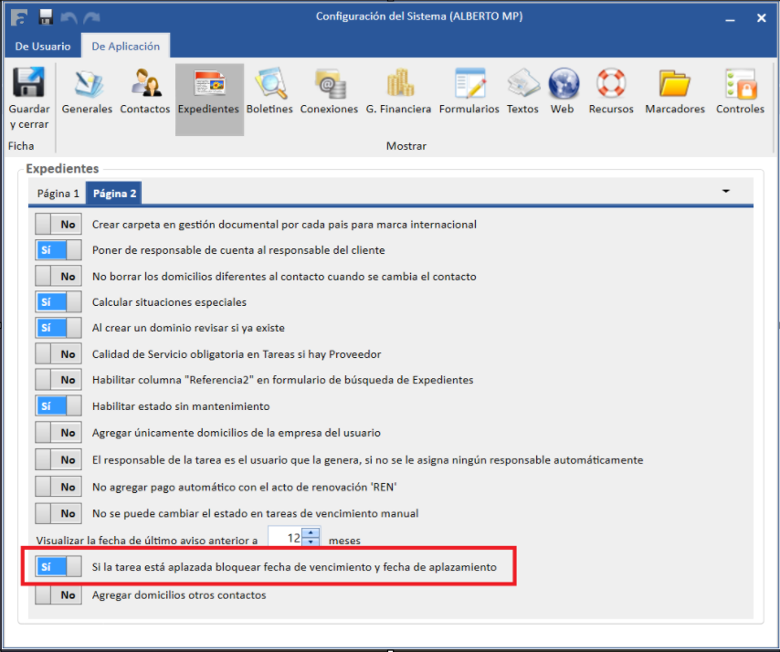Decrease the meses value with down arrow
The image size is (780, 652).
(311, 543)
